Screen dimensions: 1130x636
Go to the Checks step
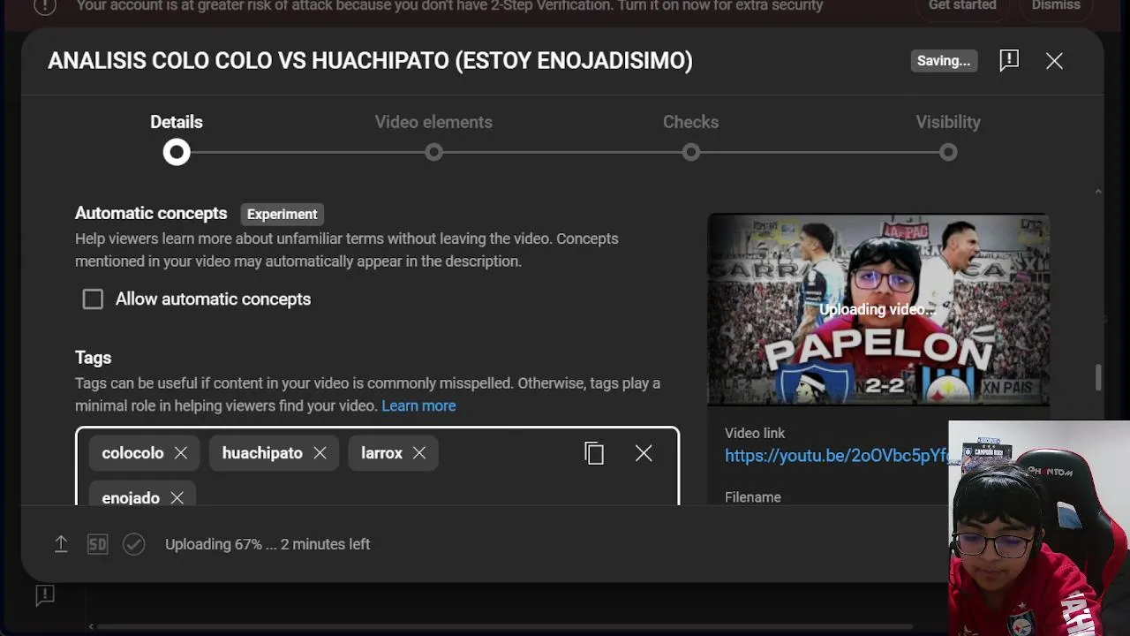691,122
